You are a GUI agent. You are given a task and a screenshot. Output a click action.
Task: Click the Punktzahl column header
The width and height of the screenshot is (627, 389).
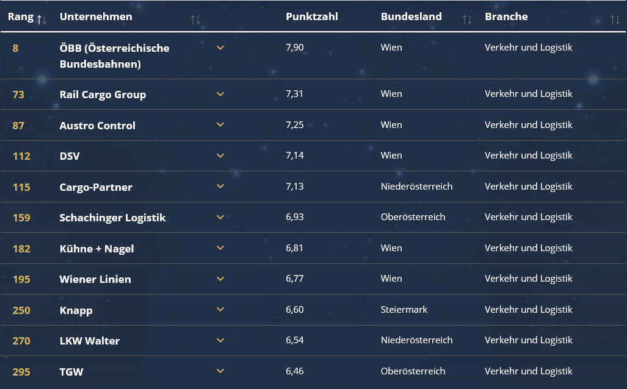[x=311, y=16]
